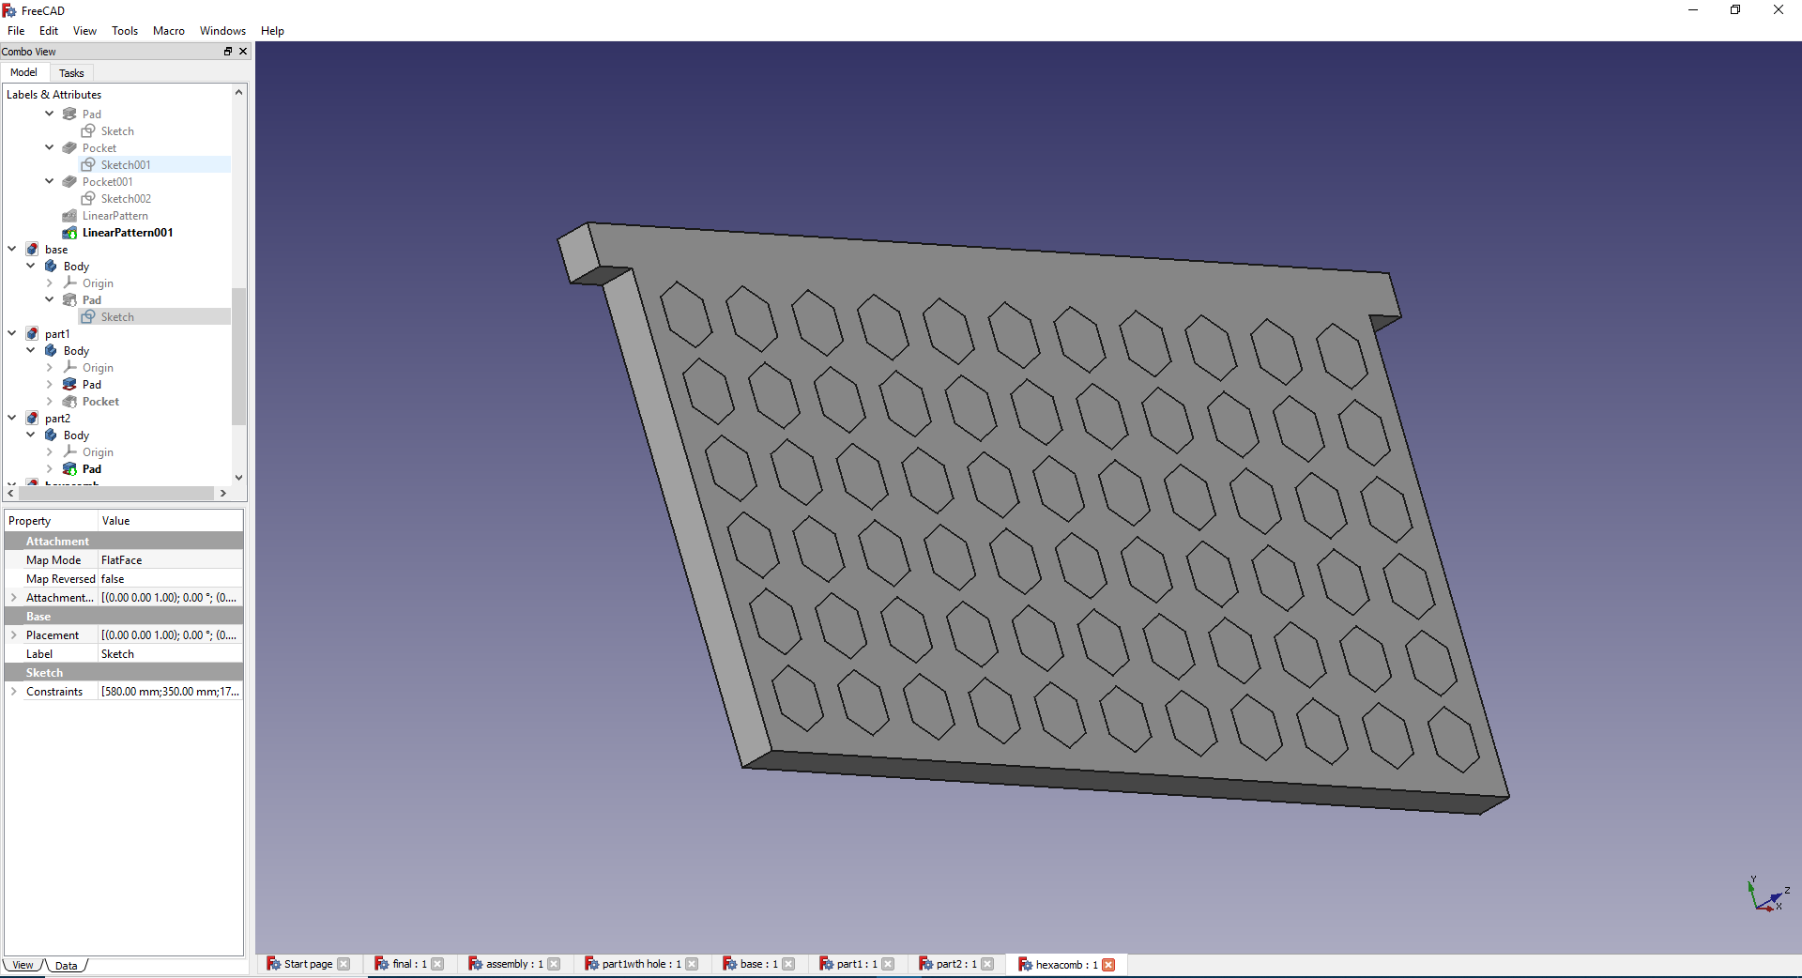Click the axis cross indicator in 3D view

[x=1768, y=895]
